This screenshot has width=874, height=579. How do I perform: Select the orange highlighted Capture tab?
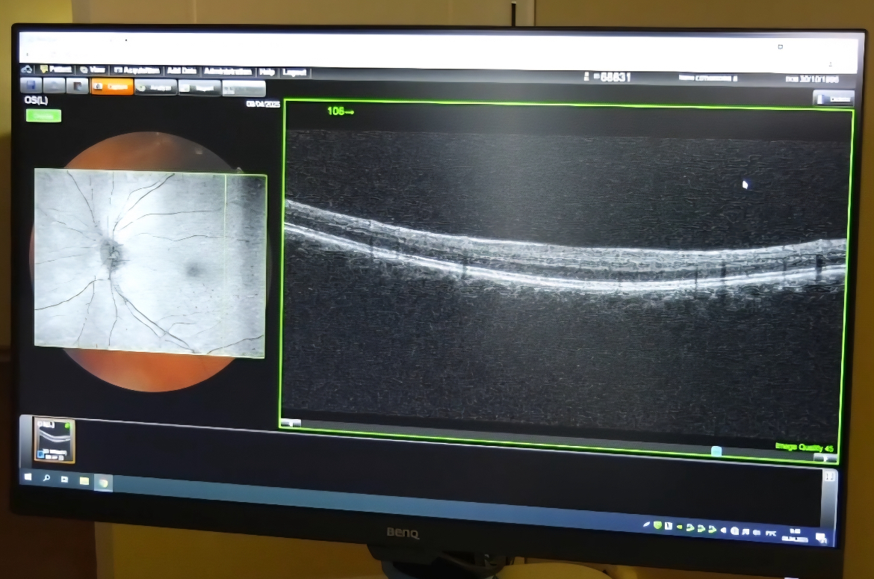click(x=112, y=87)
